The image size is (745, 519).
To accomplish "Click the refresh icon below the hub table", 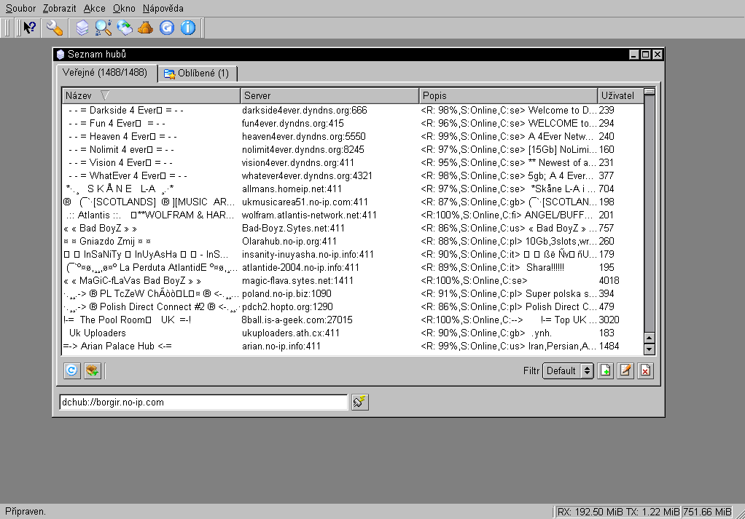I will tap(71, 371).
